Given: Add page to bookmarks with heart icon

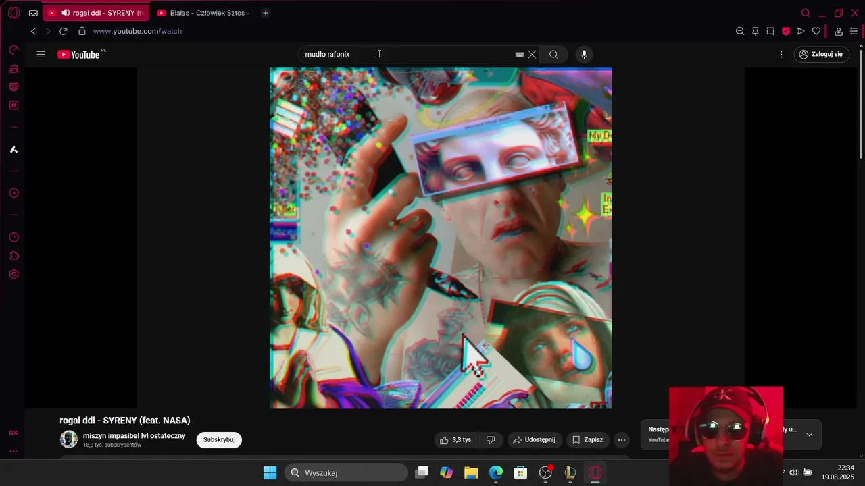Looking at the screenshot, I should click(816, 31).
